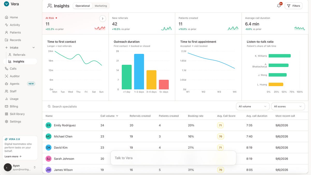Open the At Risk arrow button

click(103, 18)
